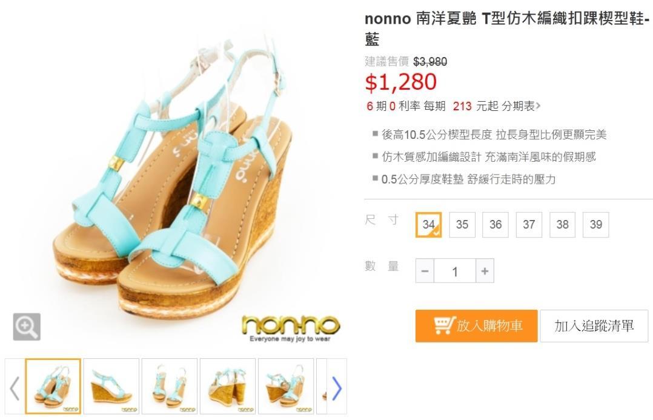This screenshot has height=420, width=653.
Task: Pick size 39
Action: point(596,225)
